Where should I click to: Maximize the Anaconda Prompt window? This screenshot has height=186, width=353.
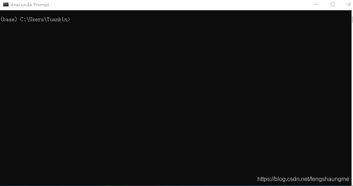tap(332, 4)
